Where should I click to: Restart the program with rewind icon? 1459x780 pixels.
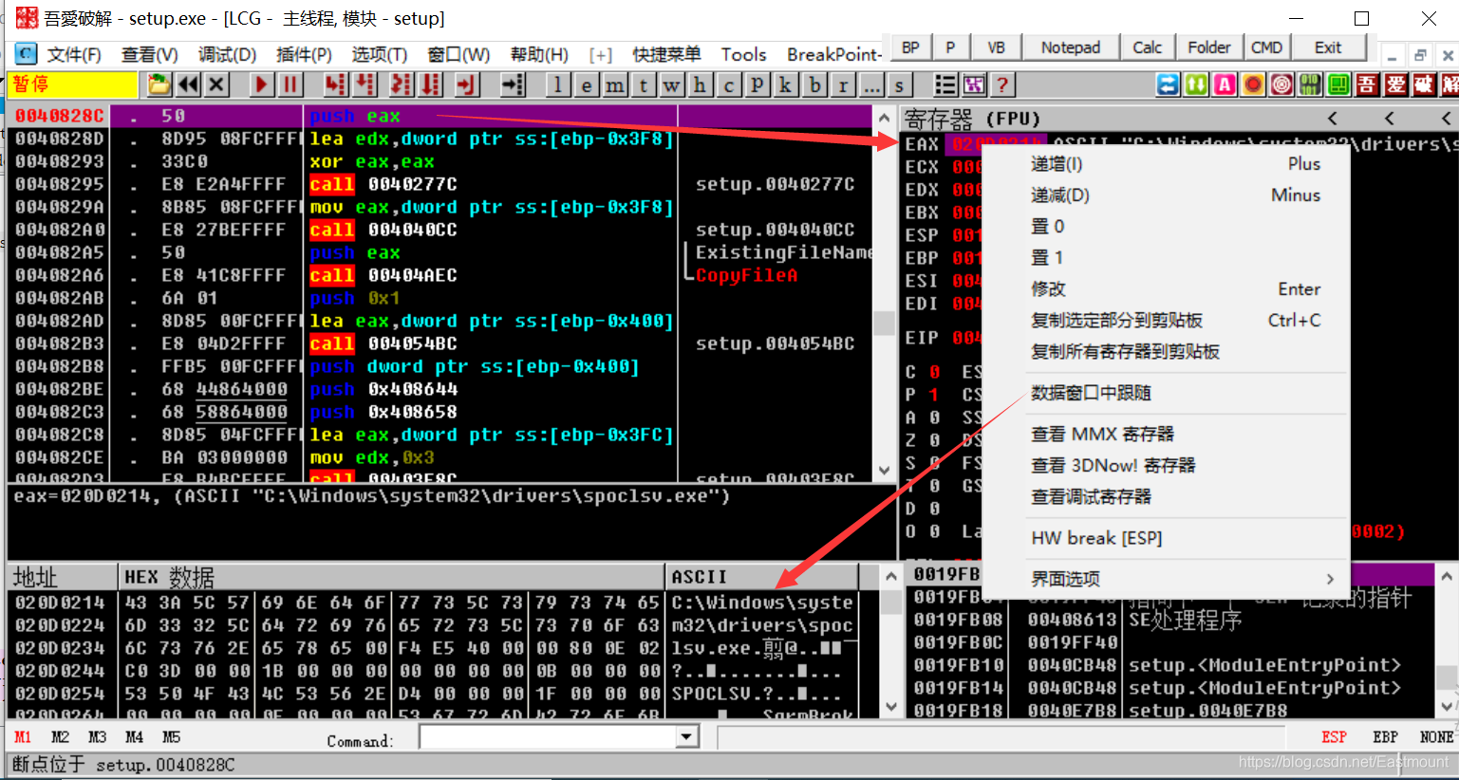188,84
